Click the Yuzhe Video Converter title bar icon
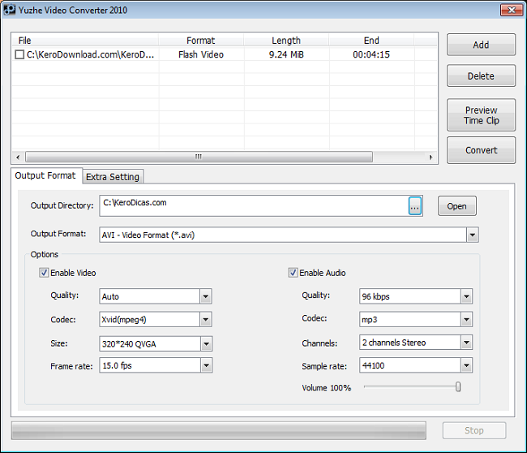527x453 pixels. tap(10, 10)
